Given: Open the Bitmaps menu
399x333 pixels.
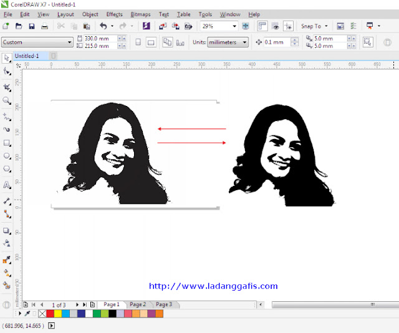Looking at the screenshot, I should click(x=140, y=14).
